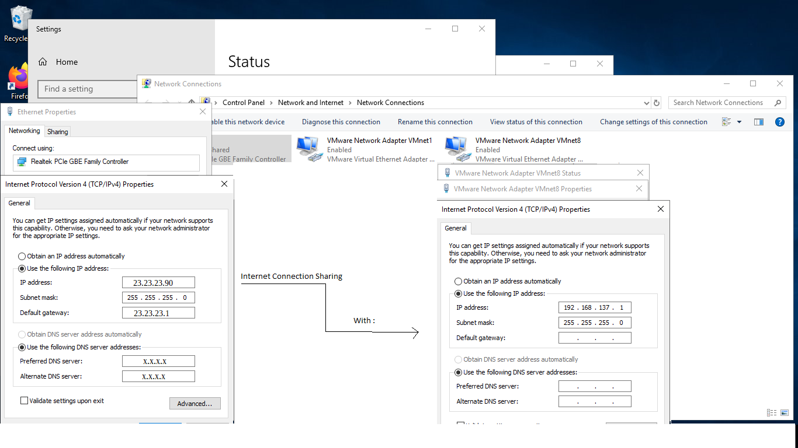Image resolution: width=798 pixels, height=448 pixels.
Task: Switch to large icons view at bottom right
Action: pos(784,413)
